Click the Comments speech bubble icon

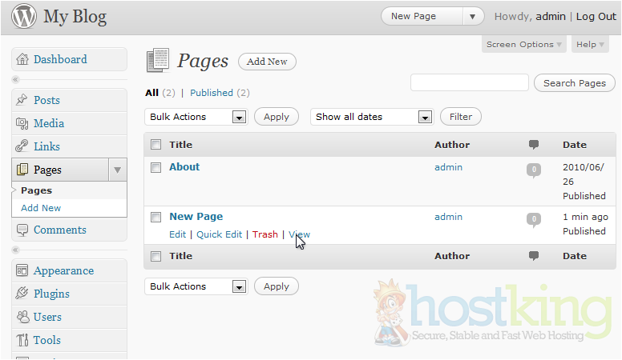[x=22, y=230]
